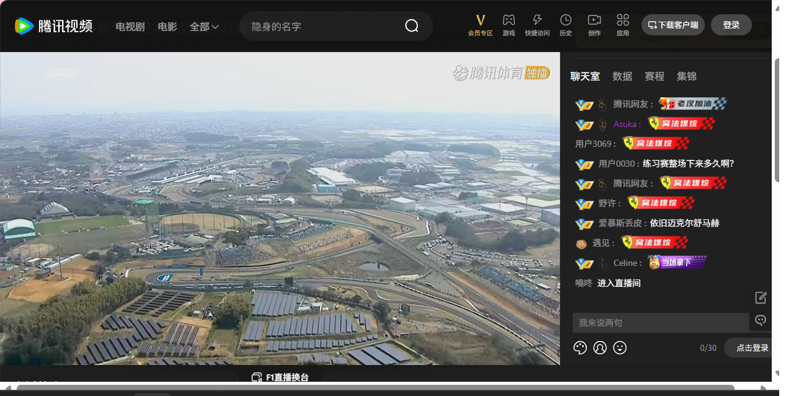Viewport: 786px width, 396px height.
Task: Click the 下载客户端 download button
Action: [673, 25]
